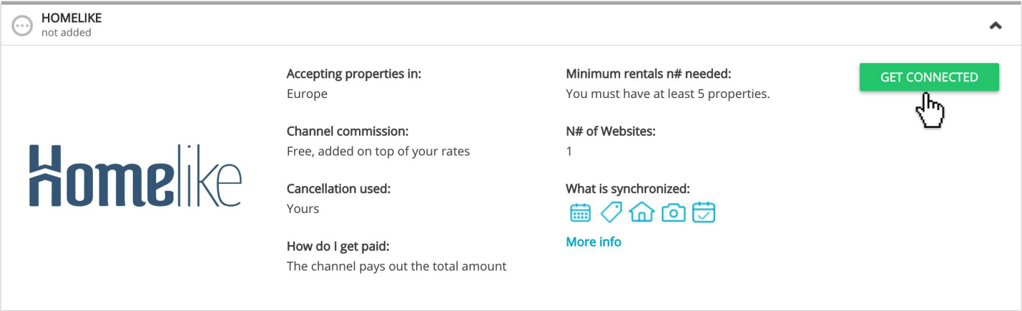Click the HOMELIKE channel title
1022x311 pixels.
tap(72, 19)
